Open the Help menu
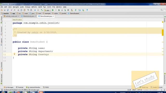 (65, 7)
